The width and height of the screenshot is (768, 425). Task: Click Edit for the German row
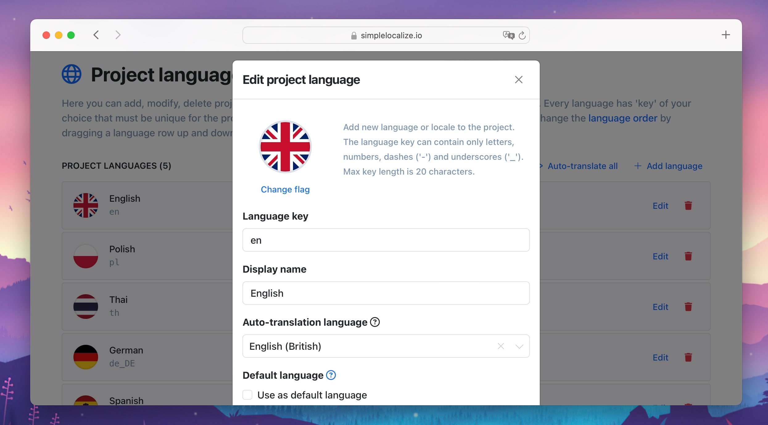(x=660, y=357)
